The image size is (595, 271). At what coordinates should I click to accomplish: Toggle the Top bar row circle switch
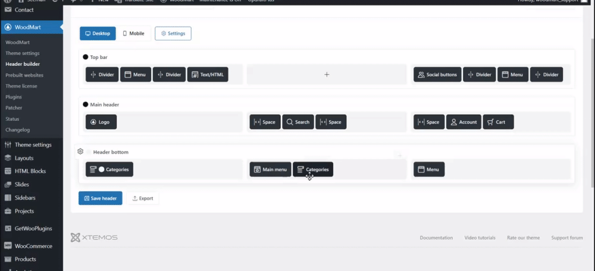click(85, 57)
